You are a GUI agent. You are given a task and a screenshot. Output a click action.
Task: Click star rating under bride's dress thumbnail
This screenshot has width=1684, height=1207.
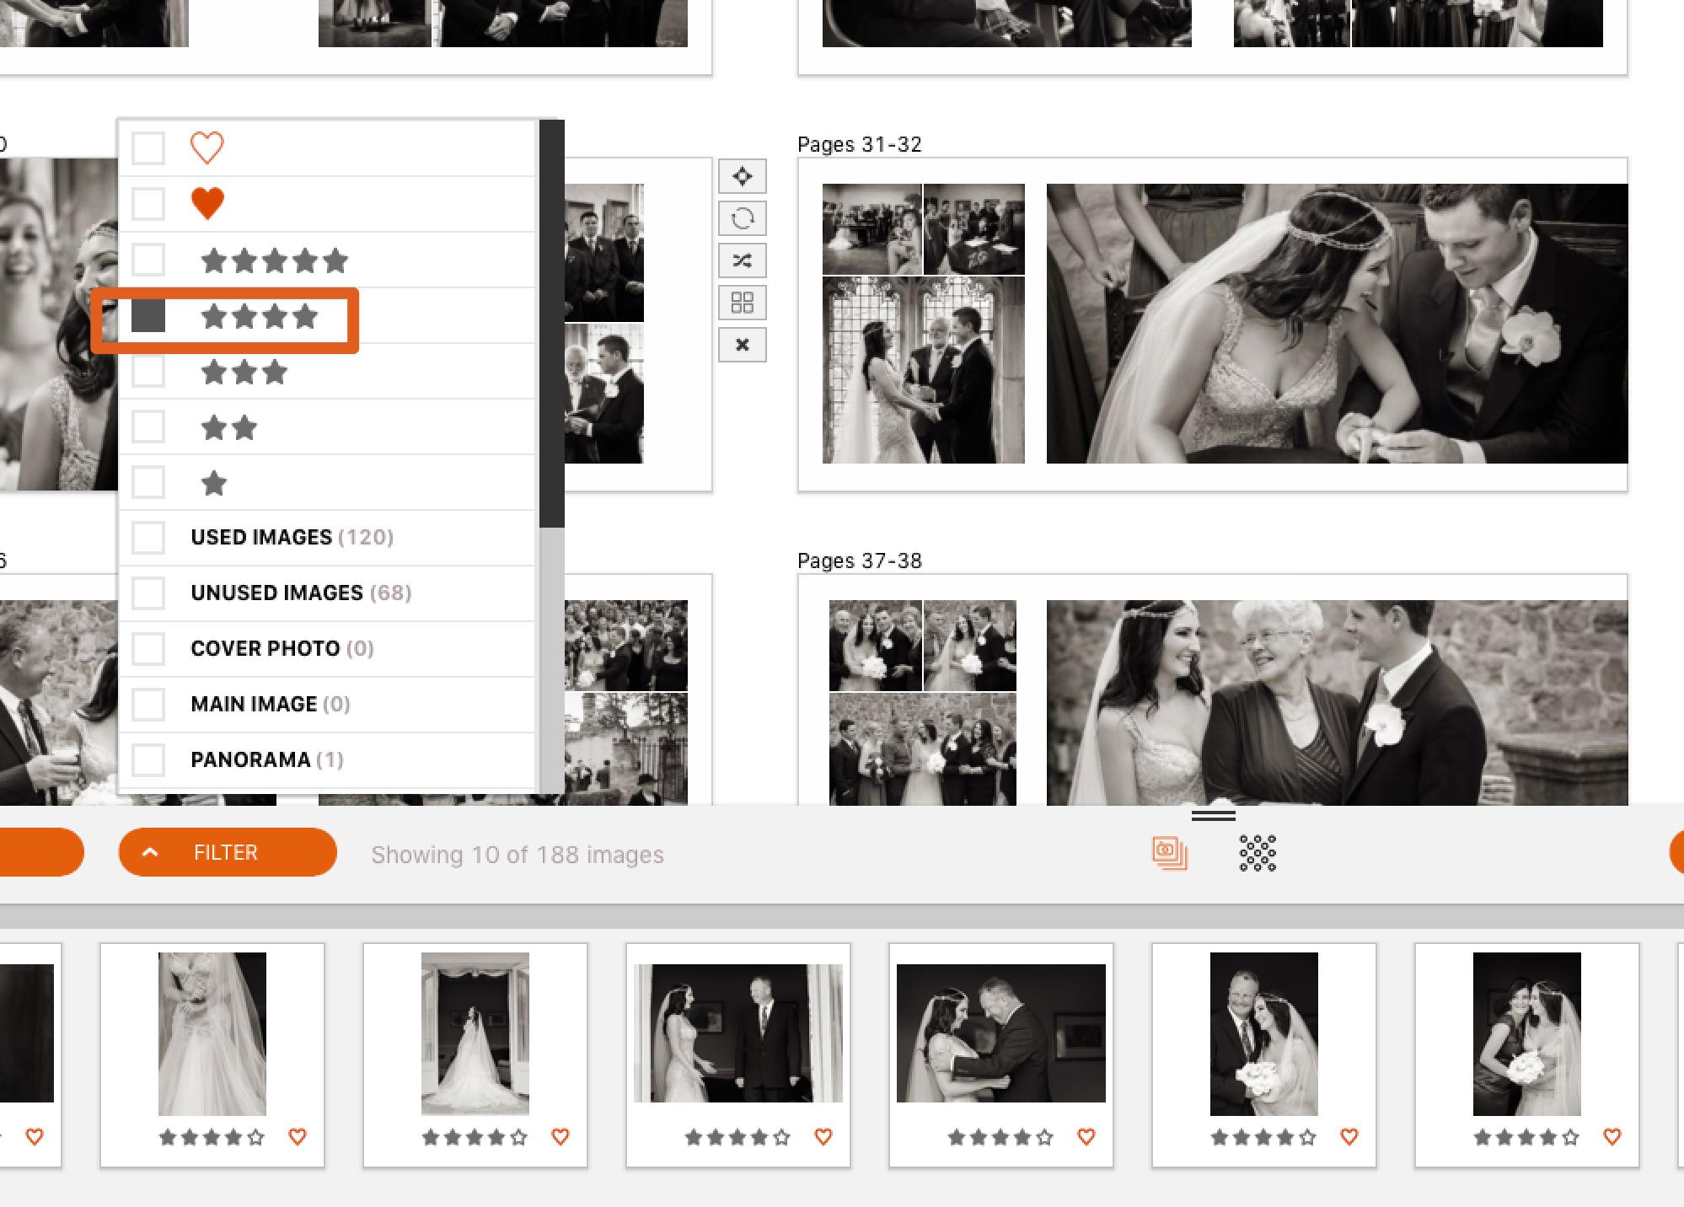coord(212,1138)
